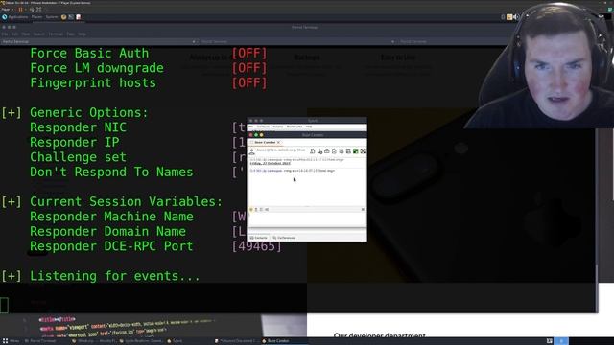Close the second Parrot Terminal tab

(392, 42)
